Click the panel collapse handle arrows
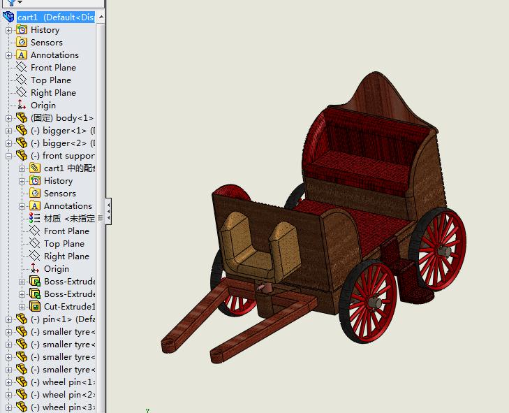This screenshot has height=413, width=509. coord(108,211)
